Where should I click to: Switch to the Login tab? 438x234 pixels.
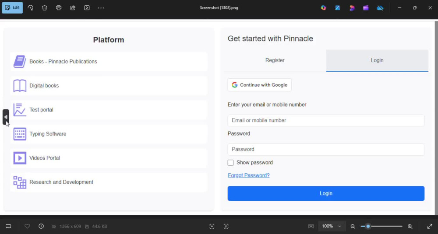(x=377, y=60)
